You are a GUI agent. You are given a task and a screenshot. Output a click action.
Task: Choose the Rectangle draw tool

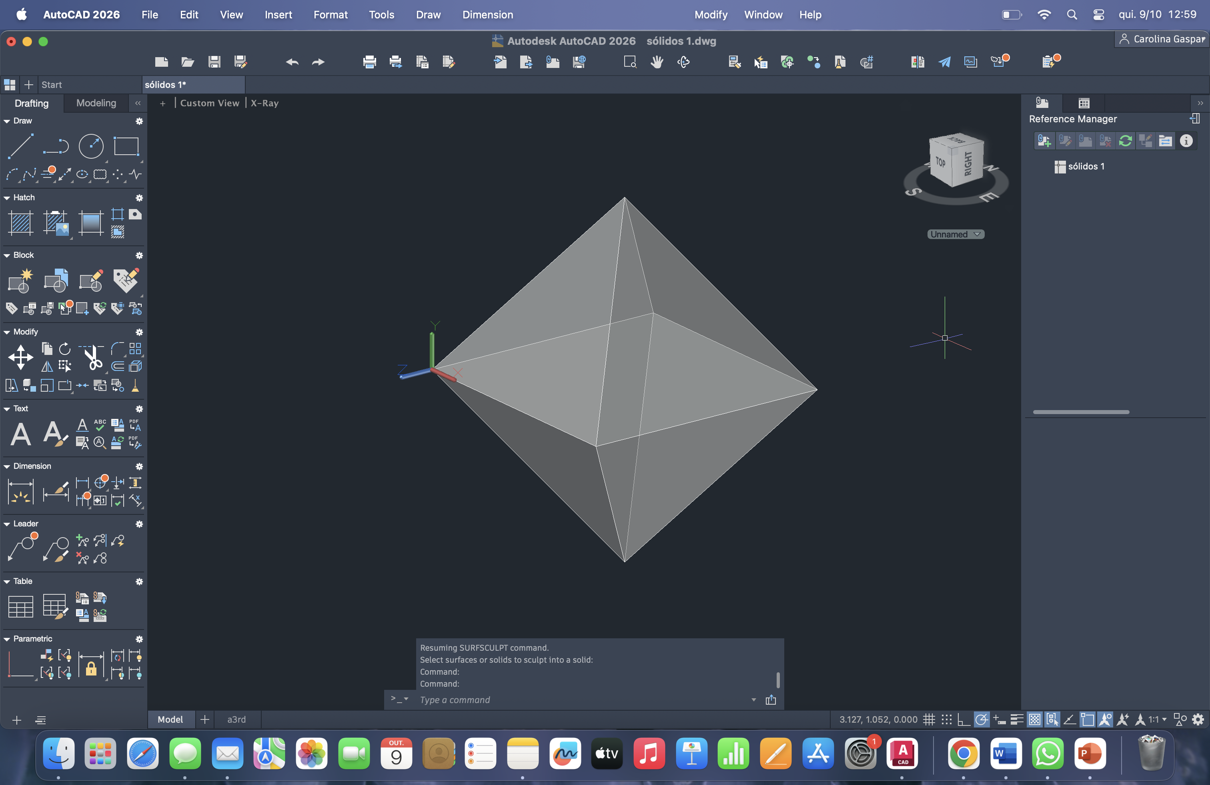[x=126, y=146]
